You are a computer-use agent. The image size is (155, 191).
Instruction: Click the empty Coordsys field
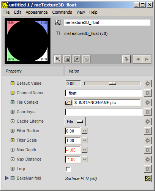coord(104,112)
